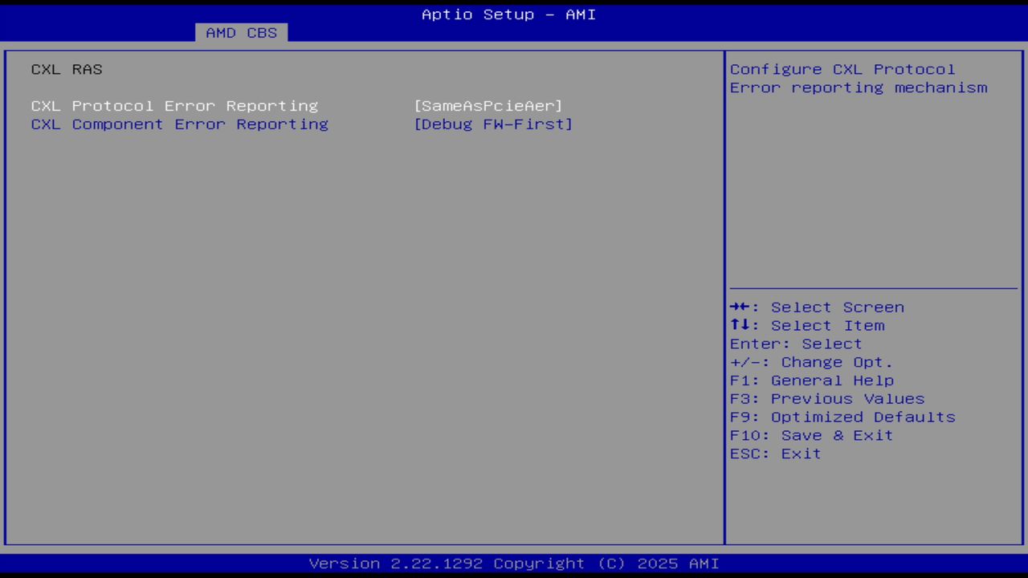Click the 'F1: General Help' hint
This screenshot has height=578, width=1028.
coord(811,381)
